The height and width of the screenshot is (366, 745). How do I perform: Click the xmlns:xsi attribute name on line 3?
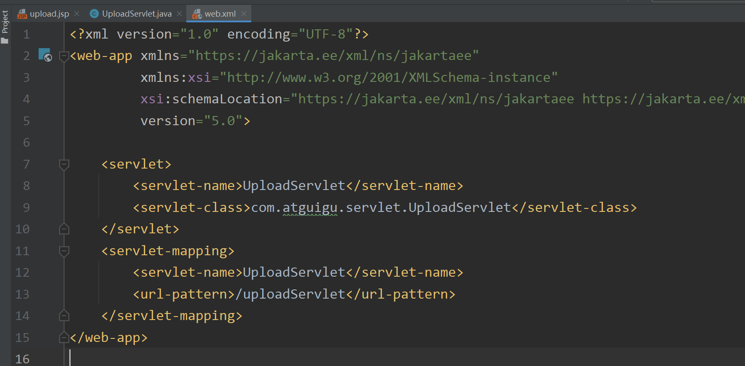(176, 77)
